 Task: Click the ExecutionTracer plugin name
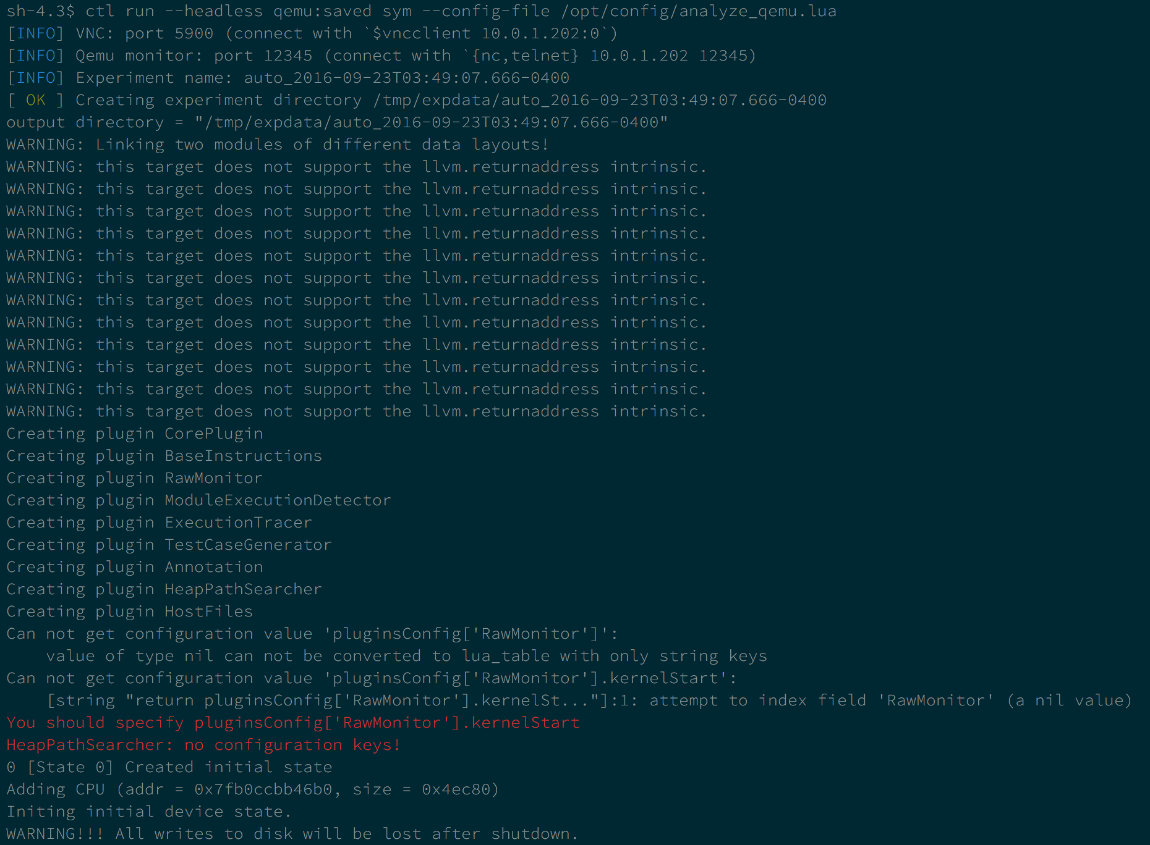tap(239, 523)
